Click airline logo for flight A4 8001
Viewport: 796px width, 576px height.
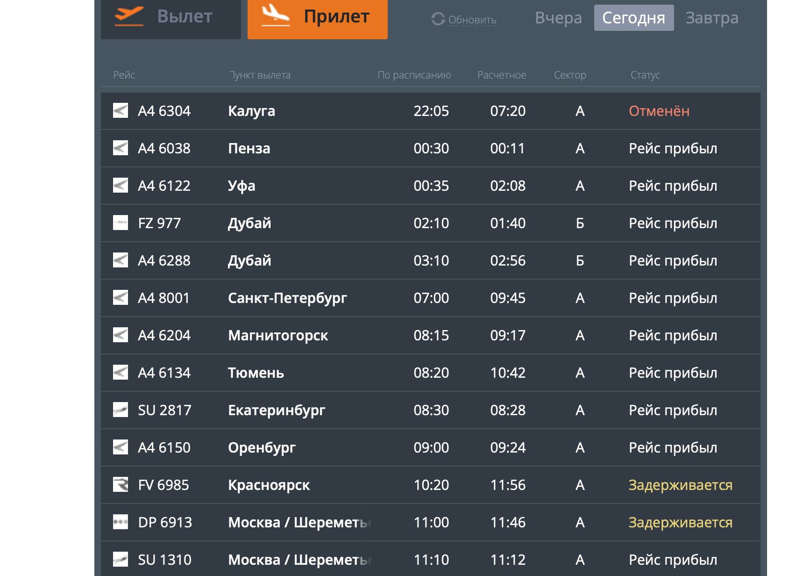(121, 298)
